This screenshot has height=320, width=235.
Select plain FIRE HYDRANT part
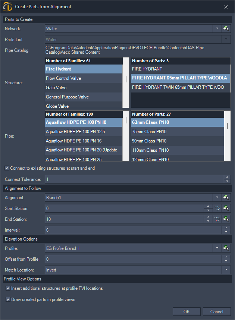pos(181,69)
